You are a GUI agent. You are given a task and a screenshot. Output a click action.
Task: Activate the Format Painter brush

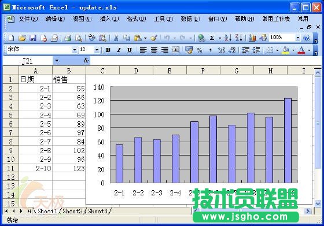[x=154, y=38]
